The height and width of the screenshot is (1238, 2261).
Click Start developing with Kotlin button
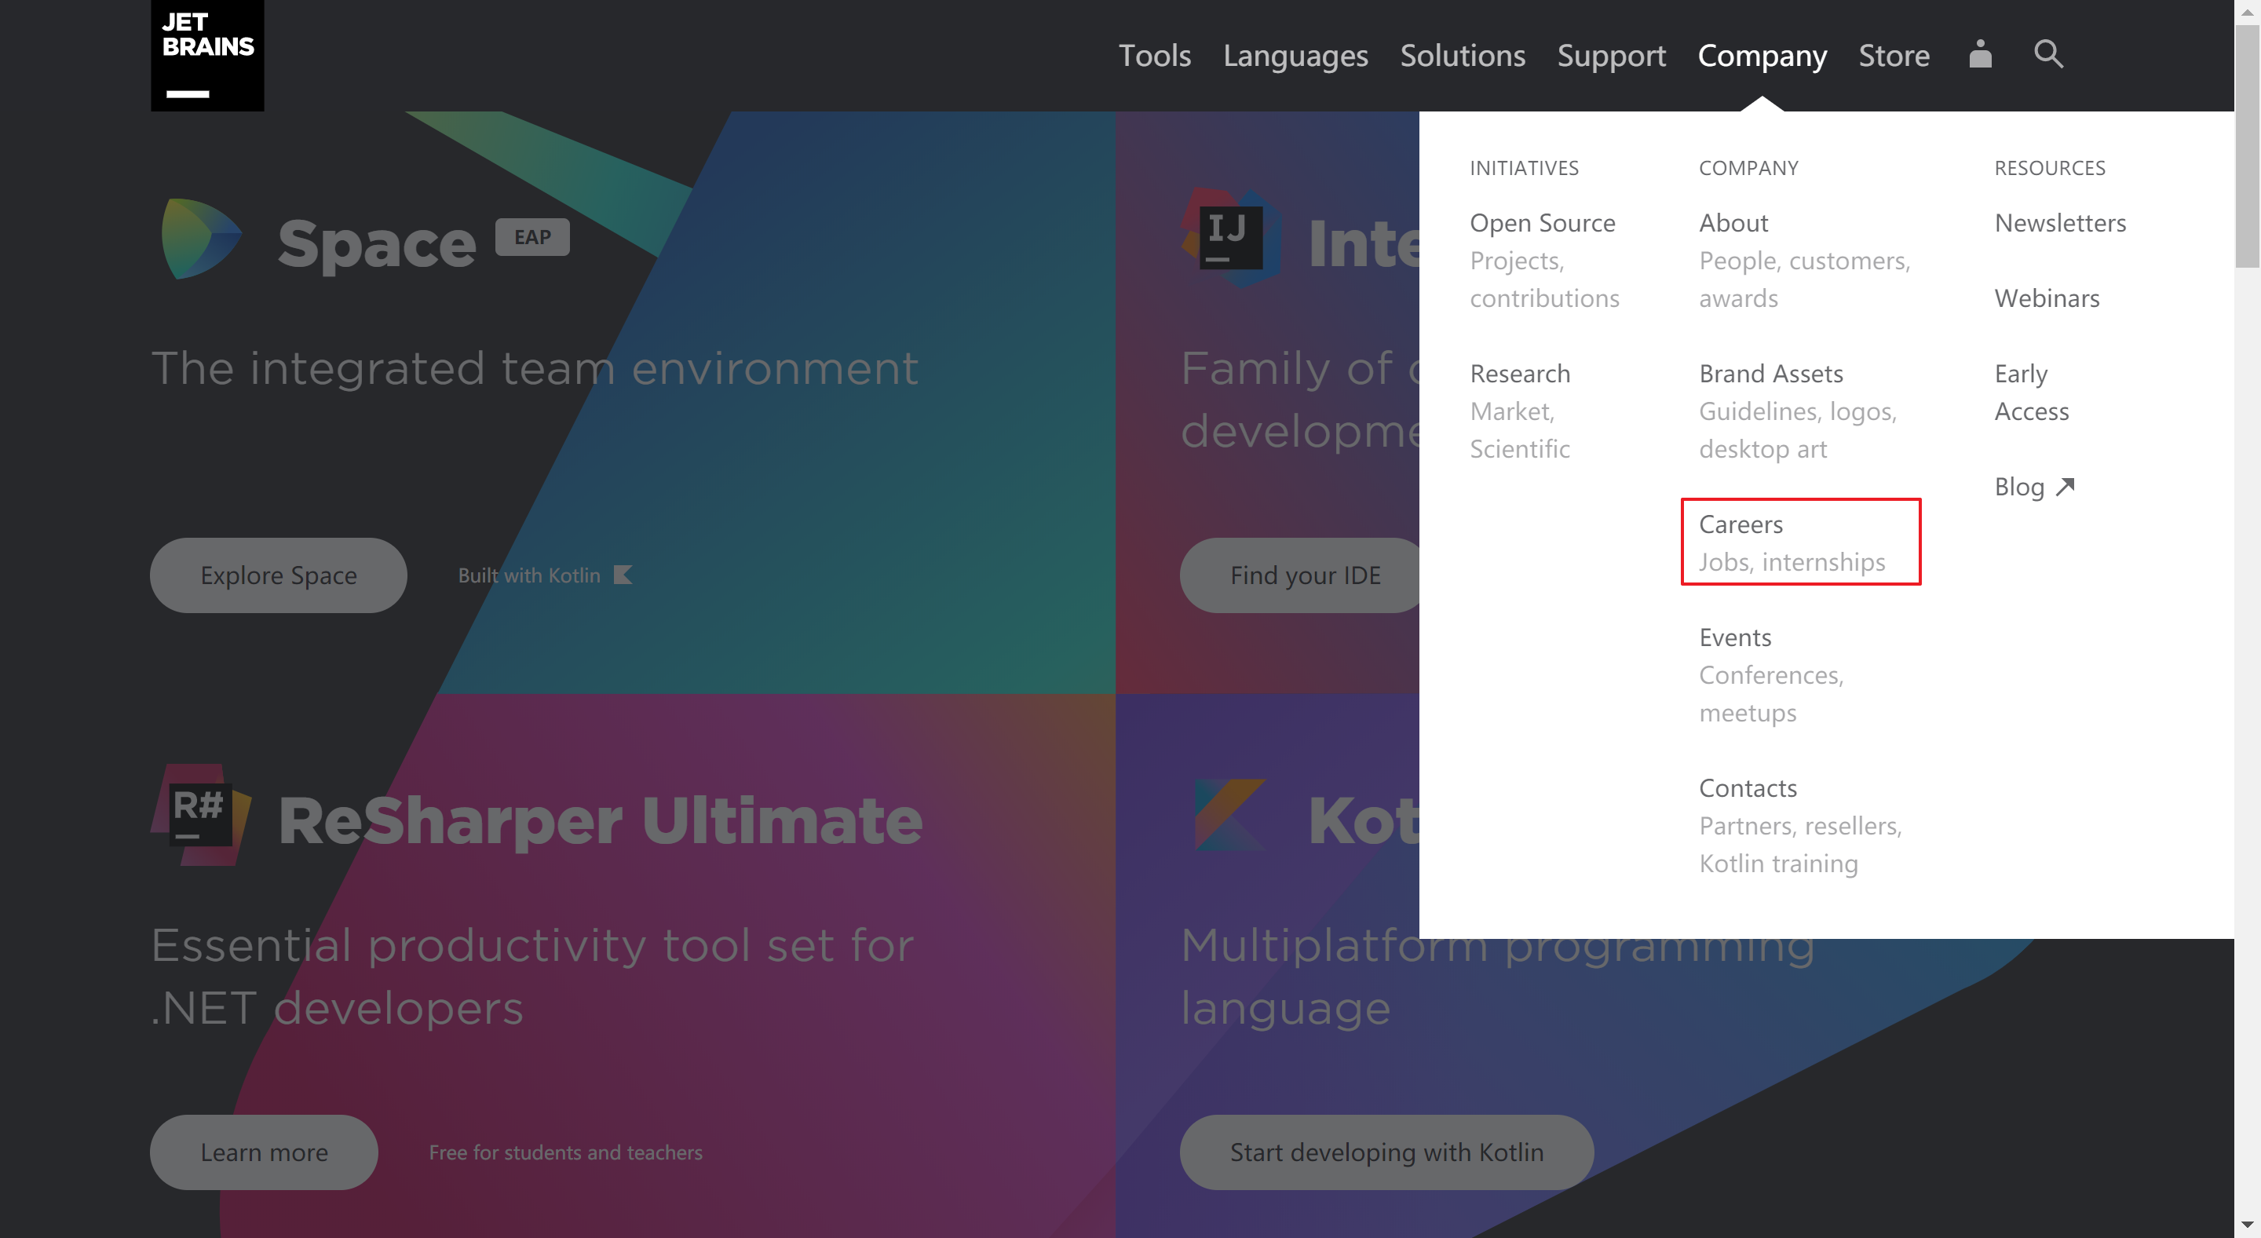coord(1386,1151)
